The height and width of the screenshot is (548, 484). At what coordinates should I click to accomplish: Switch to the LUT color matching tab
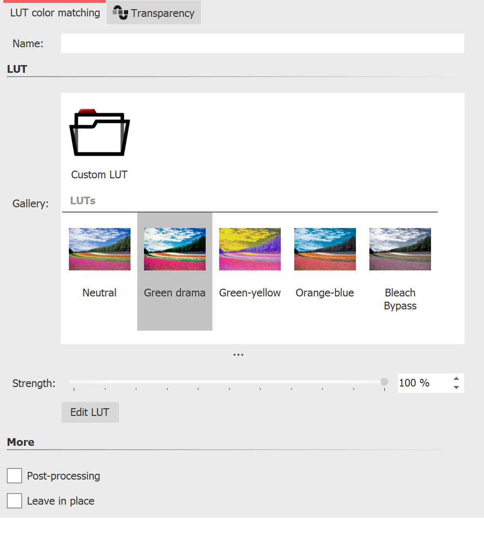click(x=54, y=13)
